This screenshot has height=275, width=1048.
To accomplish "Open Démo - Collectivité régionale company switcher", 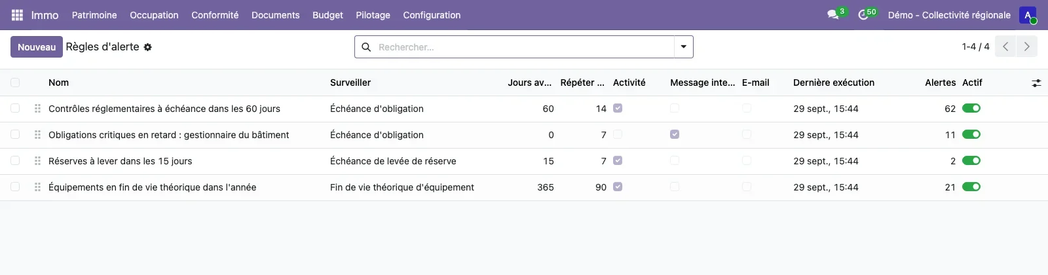I will [x=949, y=15].
